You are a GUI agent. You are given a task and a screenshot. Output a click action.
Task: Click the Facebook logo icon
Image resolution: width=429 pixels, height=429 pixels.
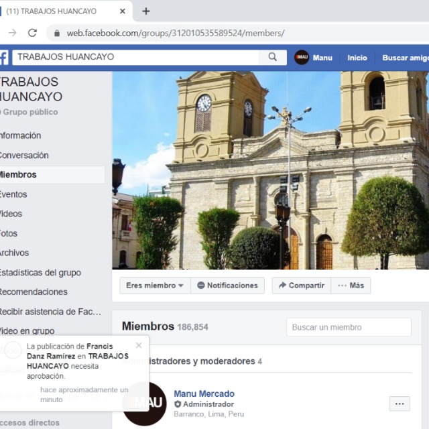(x=4, y=58)
